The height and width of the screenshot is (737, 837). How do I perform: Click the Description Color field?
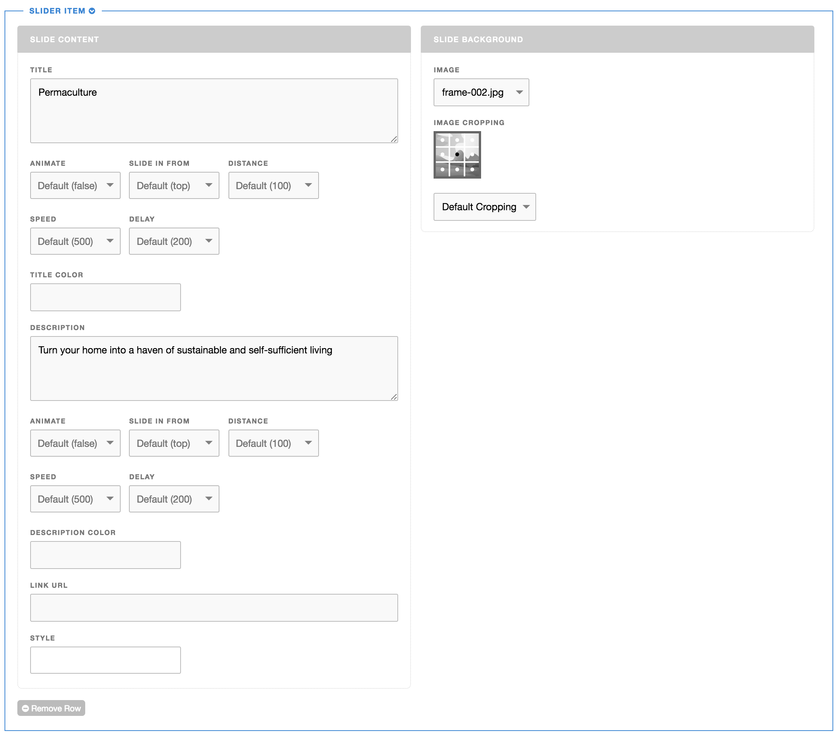coord(105,555)
